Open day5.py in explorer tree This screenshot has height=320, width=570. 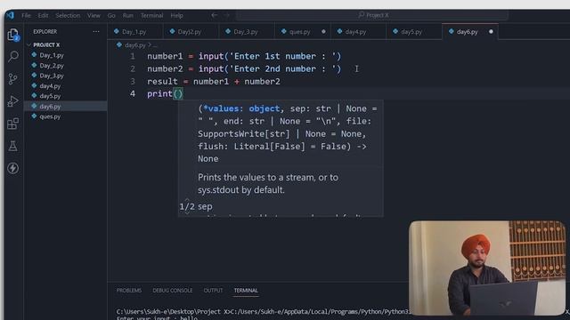[65, 96]
